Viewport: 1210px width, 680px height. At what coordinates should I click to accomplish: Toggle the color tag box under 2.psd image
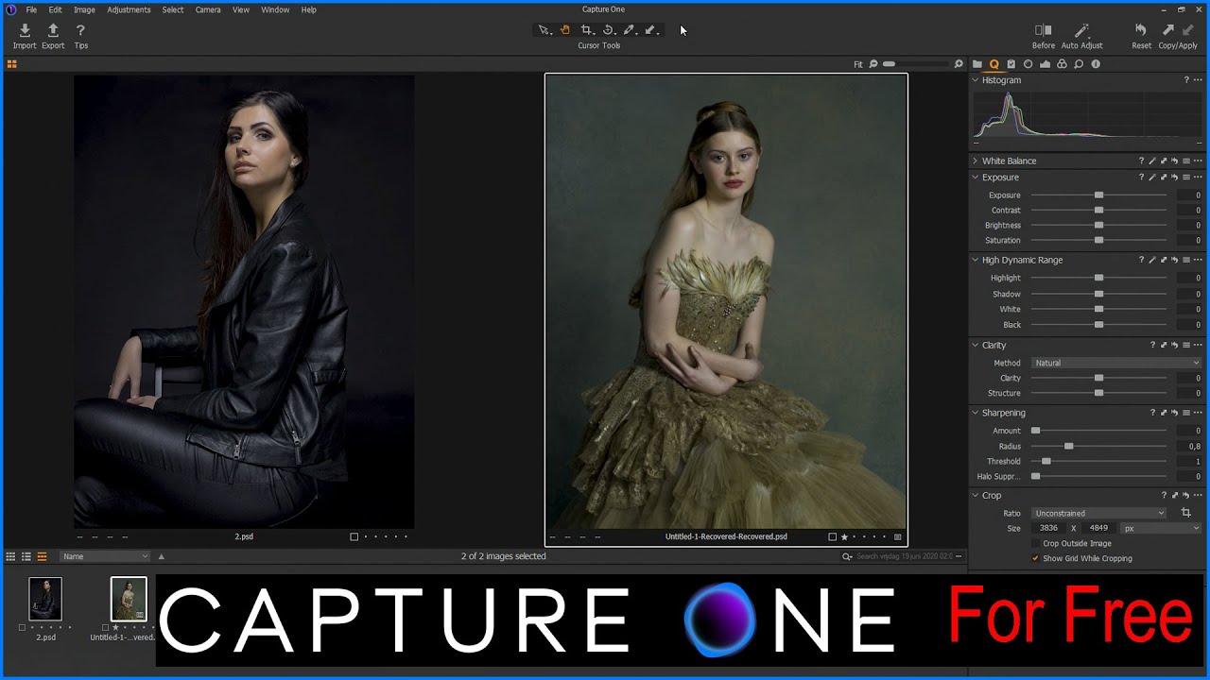pyautogui.click(x=354, y=536)
